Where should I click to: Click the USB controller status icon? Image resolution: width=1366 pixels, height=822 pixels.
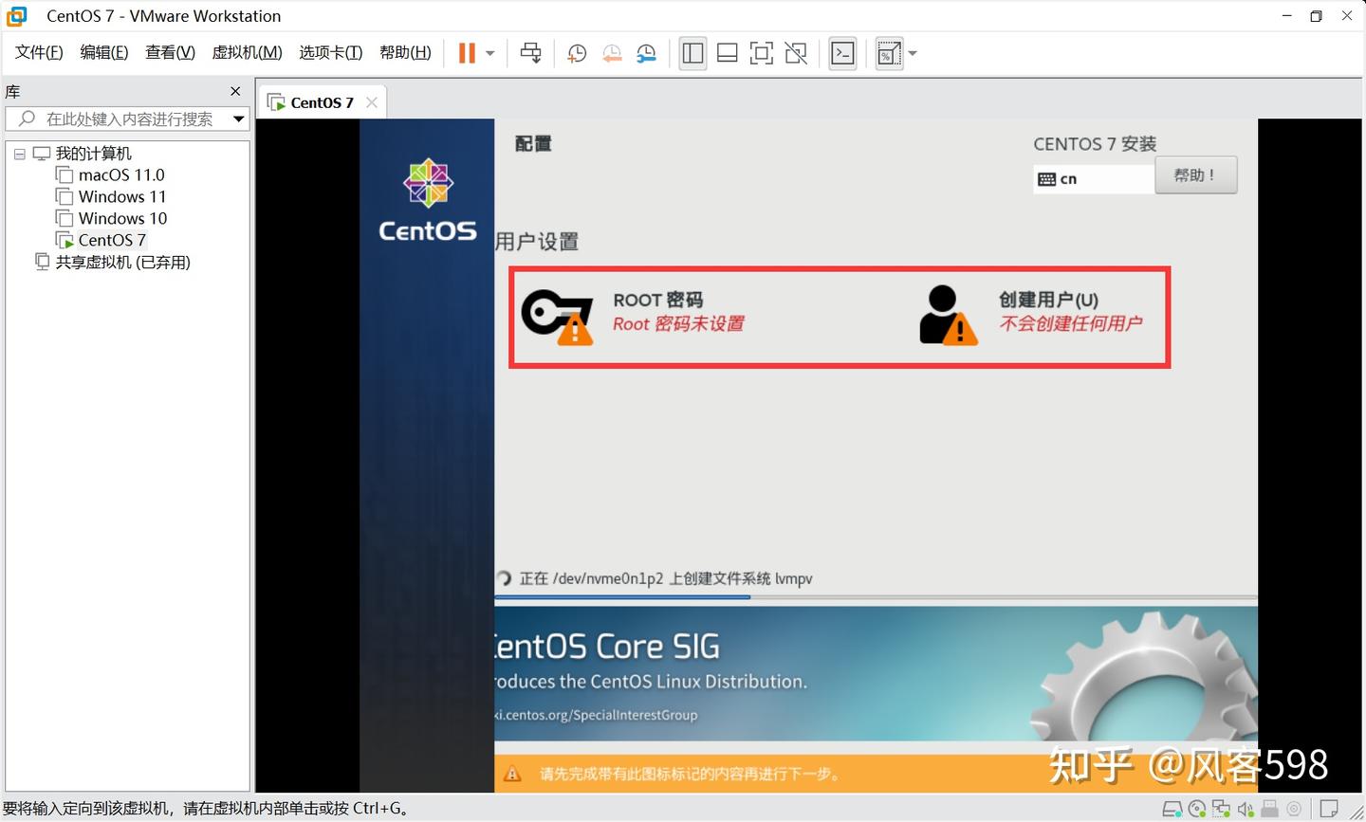(x=1269, y=809)
